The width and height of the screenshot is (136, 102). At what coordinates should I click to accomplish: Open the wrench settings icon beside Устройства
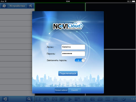[30, 6]
